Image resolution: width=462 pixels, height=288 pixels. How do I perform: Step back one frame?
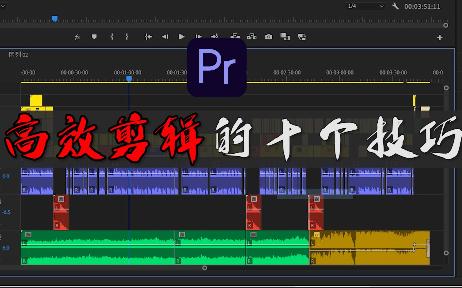coord(165,37)
